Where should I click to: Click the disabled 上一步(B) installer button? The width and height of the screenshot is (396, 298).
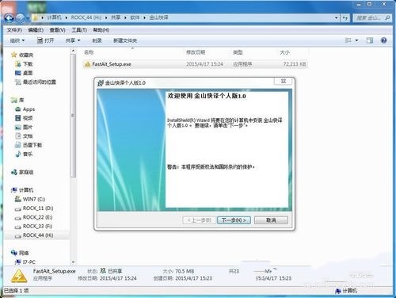click(200, 220)
